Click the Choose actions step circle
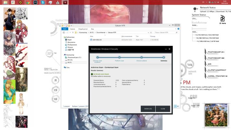Screen dimensions: 231x130 141,57
